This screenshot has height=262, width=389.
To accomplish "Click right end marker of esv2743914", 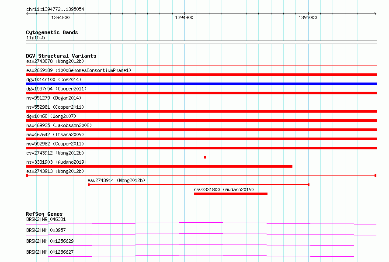I will coord(309,185).
